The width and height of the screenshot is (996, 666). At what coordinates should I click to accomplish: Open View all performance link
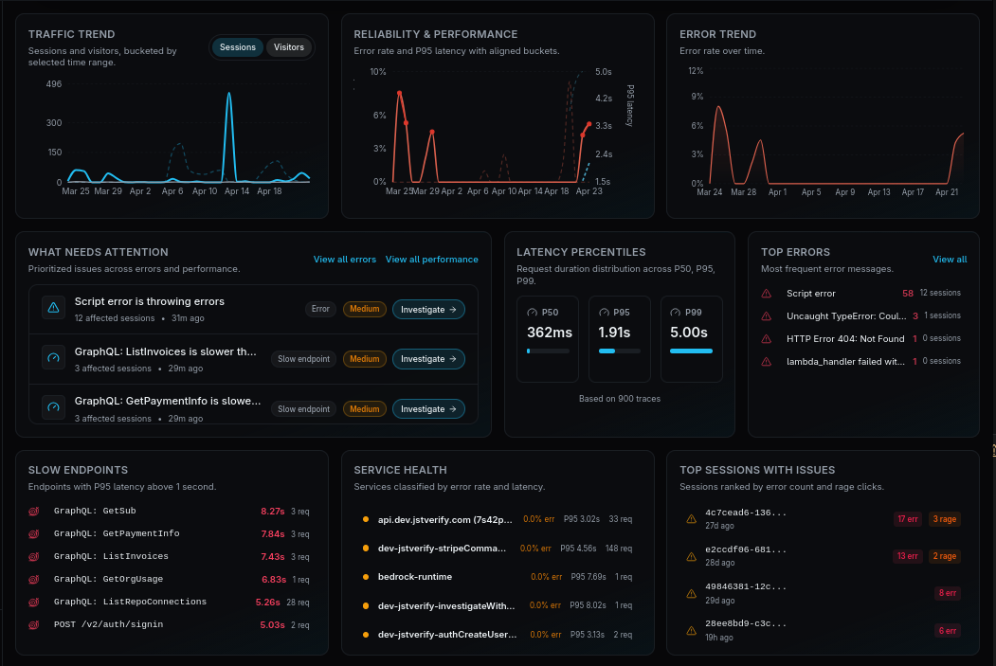tap(432, 259)
